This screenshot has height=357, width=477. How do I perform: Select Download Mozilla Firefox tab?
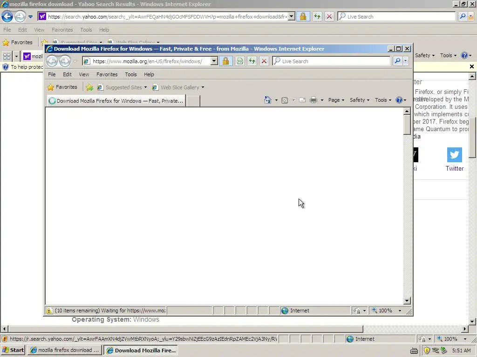point(116,101)
